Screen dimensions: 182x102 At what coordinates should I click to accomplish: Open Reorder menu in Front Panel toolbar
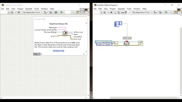(62, 12)
